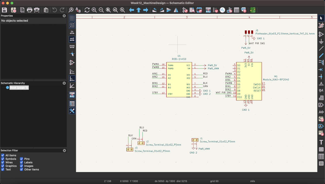Select the No Connect flag tool
Image resolution: width=325 pixels, height=184 pixels.
tap(321, 70)
